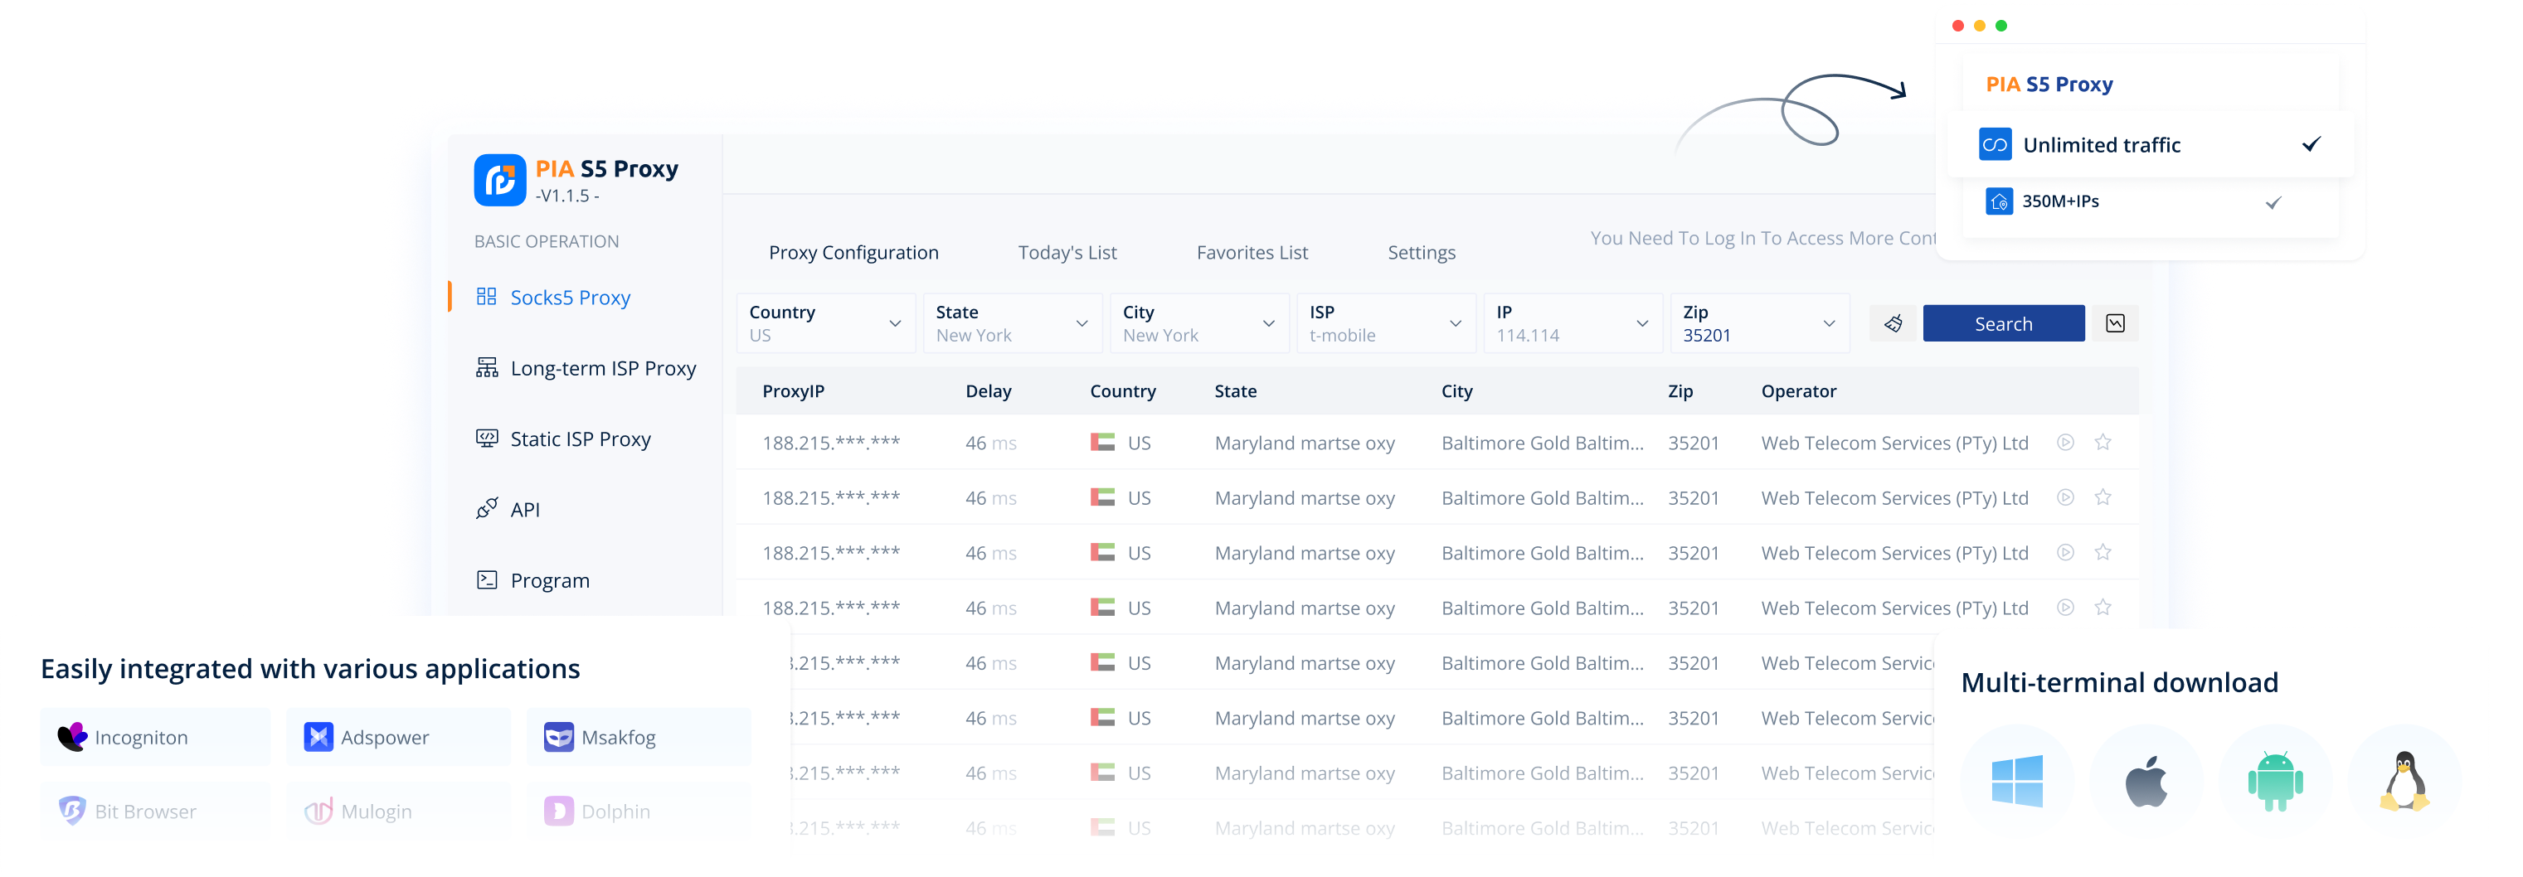Download the Windows version
Viewport: 2523px width, 877px height.
click(x=2016, y=780)
